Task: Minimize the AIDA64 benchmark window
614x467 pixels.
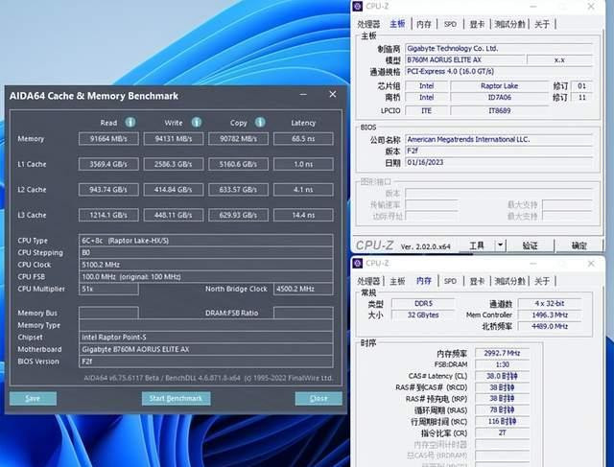Action: click(x=303, y=94)
